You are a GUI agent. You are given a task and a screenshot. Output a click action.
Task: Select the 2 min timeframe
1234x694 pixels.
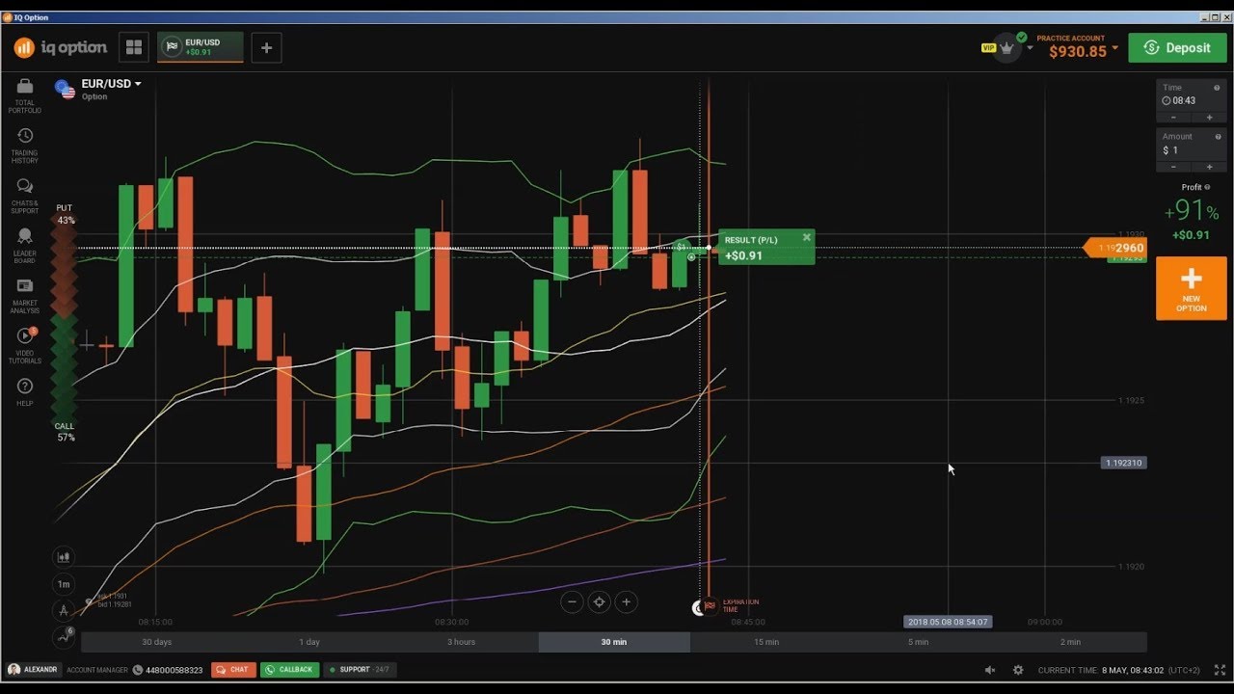click(1071, 642)
